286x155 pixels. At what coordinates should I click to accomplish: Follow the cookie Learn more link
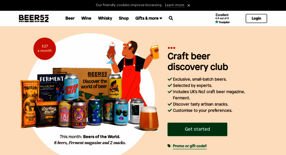(x=175, y=5)
